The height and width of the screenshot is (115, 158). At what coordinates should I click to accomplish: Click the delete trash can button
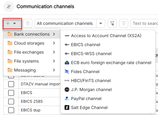[x=28, y=23]
